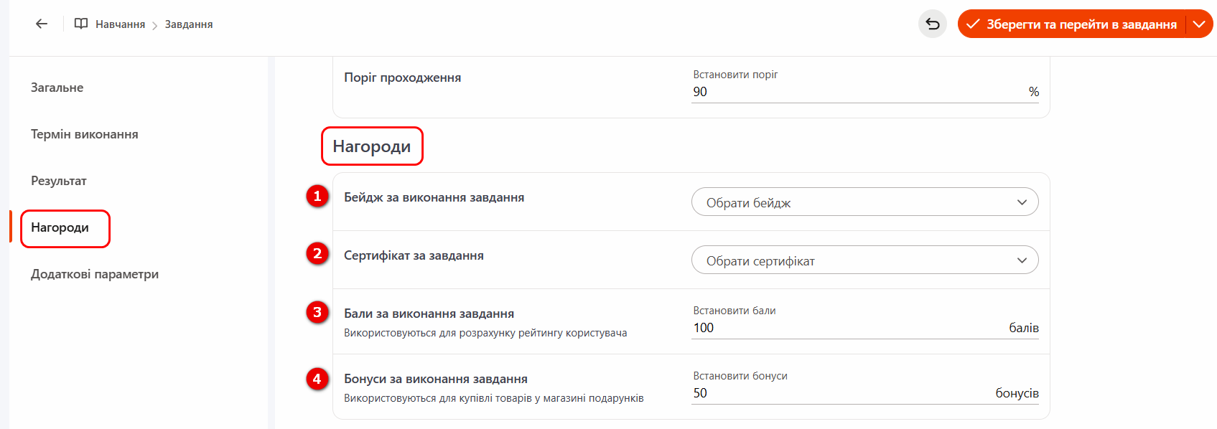
Task: Click red marker number 1
Action: pos(317,196)
